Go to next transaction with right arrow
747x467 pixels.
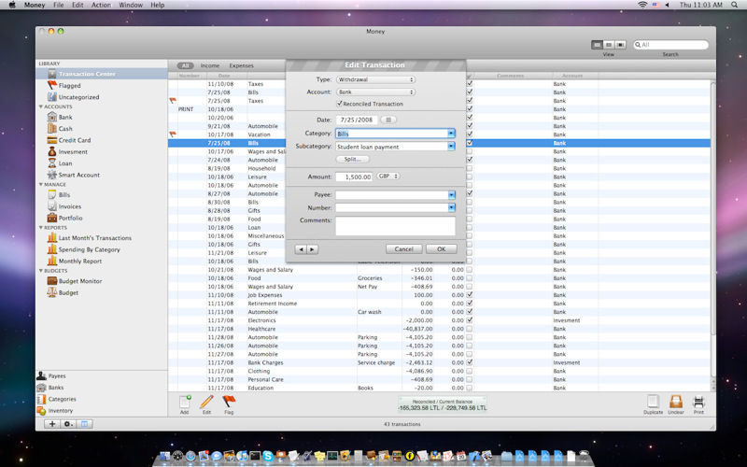pos(312,249)
